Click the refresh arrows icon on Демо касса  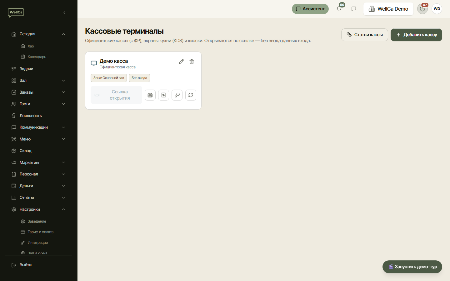tap(191, 95)
